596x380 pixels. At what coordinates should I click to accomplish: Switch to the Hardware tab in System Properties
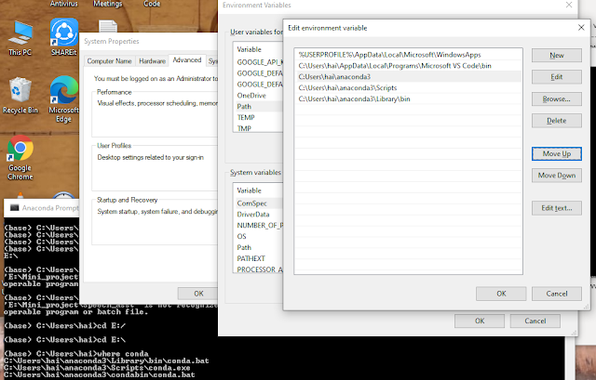tap(152, 61)
